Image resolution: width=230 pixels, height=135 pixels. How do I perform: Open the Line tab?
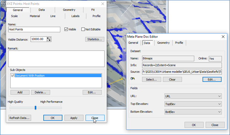[53, 16]
